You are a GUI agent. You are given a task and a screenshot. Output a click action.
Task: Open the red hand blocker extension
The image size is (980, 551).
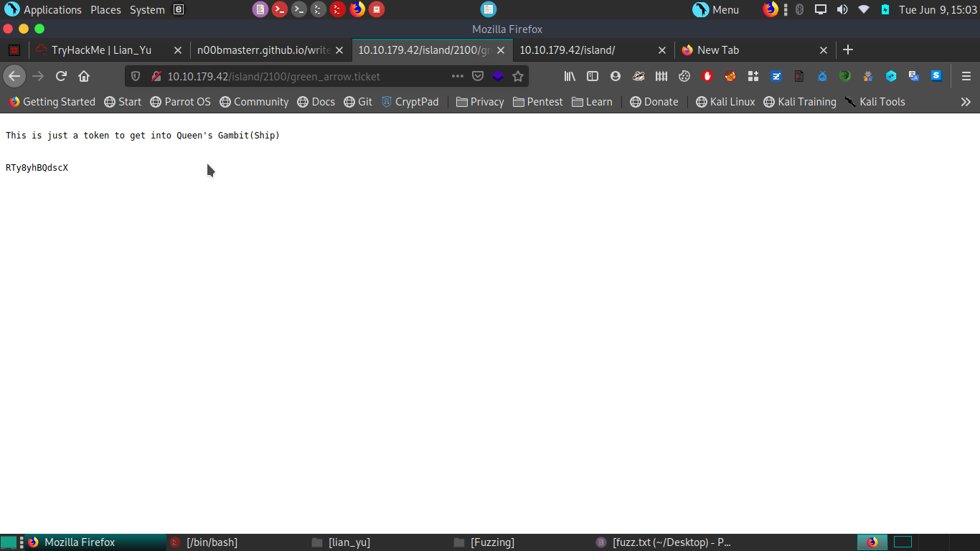[707, 76]
